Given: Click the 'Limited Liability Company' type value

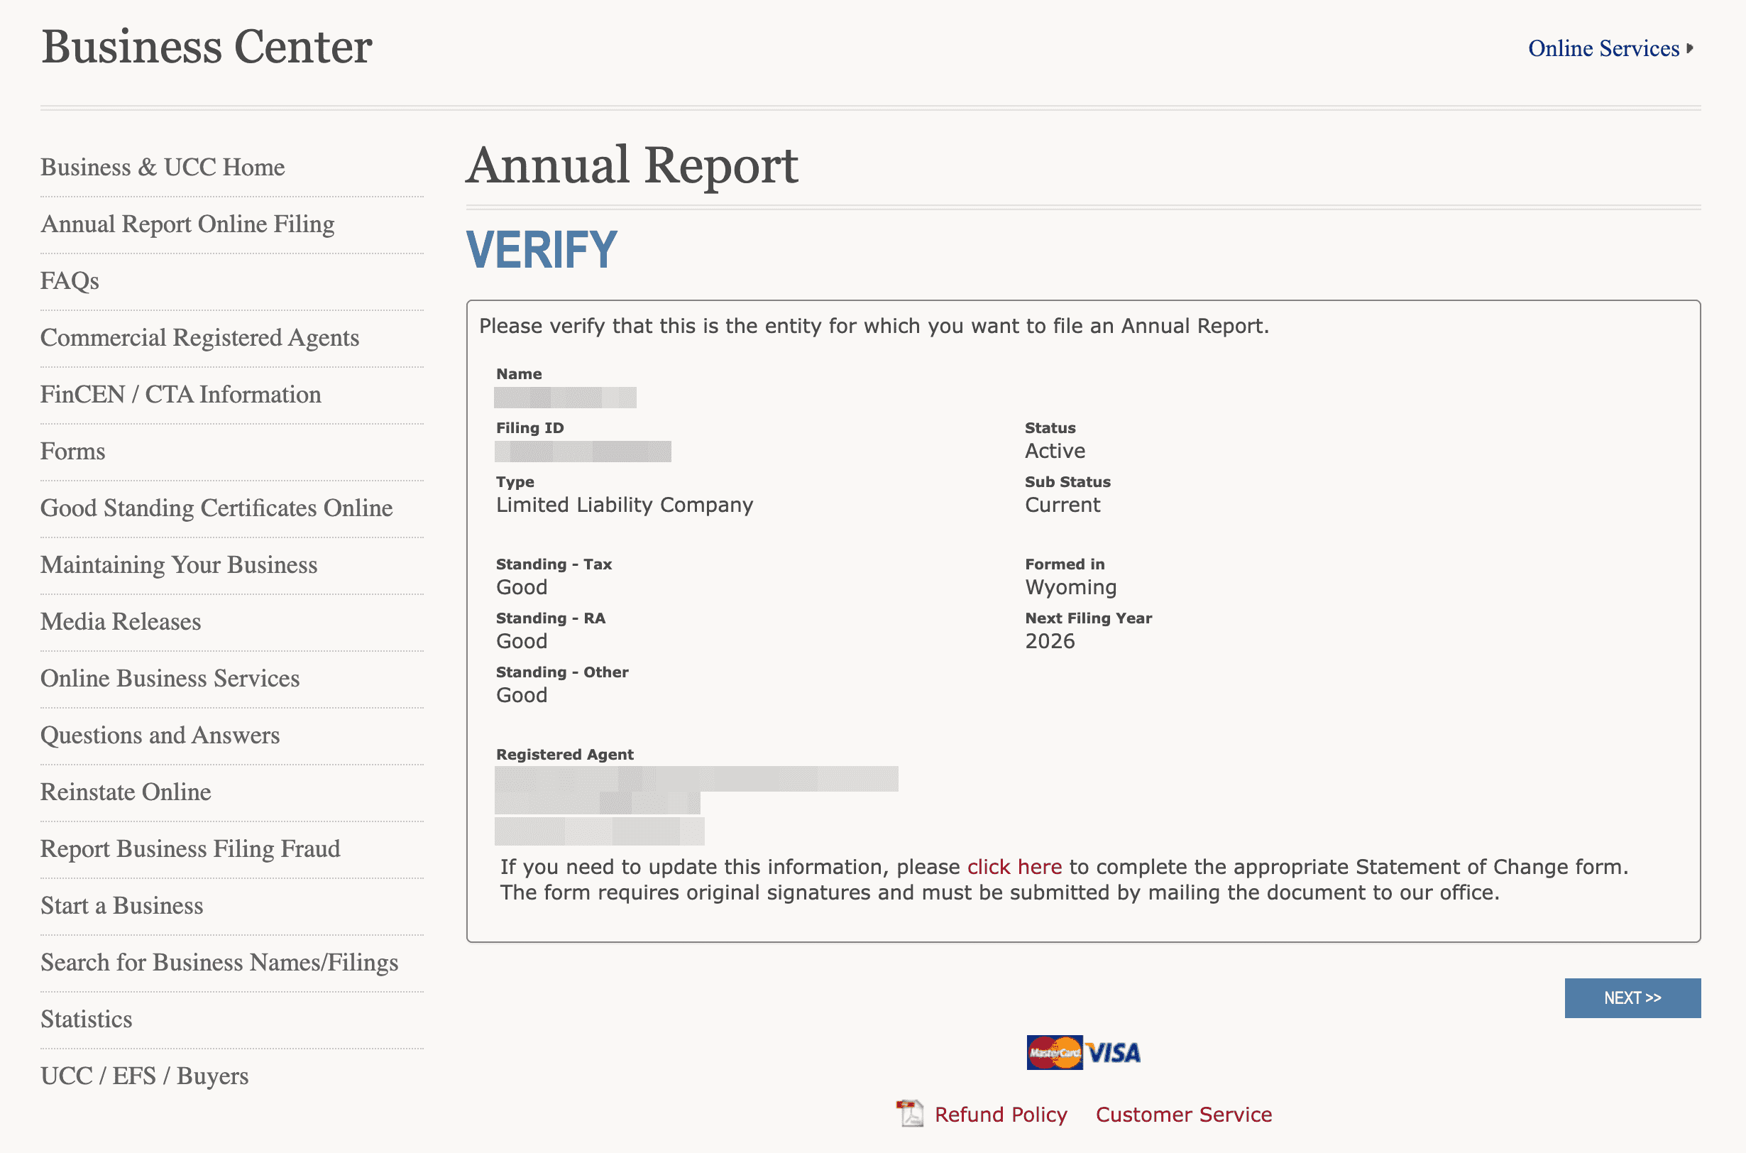Looking at the screenshot, I should click(624, 506).
